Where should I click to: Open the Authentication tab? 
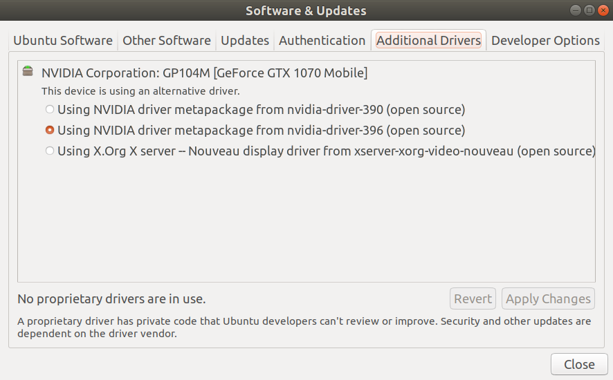[322, 41]
